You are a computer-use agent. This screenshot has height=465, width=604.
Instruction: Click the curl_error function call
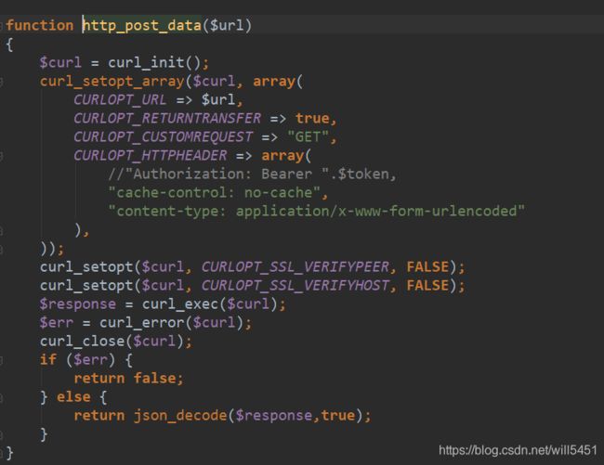[x=142, y=322]
